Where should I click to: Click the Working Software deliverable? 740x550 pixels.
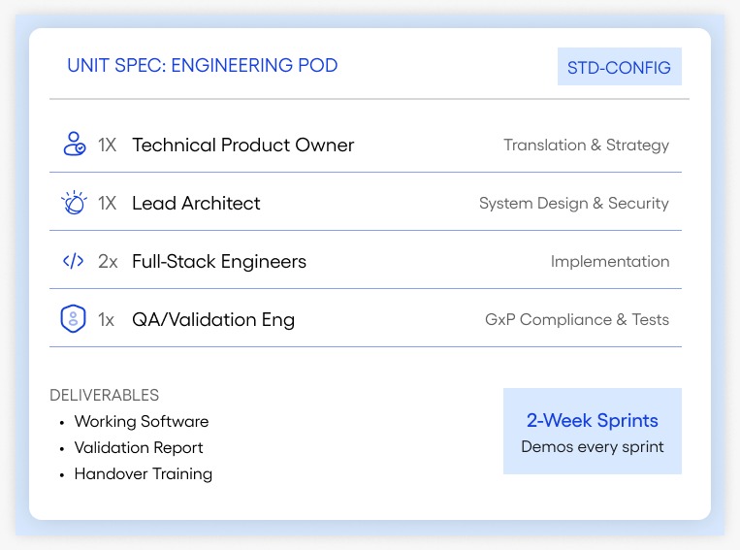pos(142,422)
